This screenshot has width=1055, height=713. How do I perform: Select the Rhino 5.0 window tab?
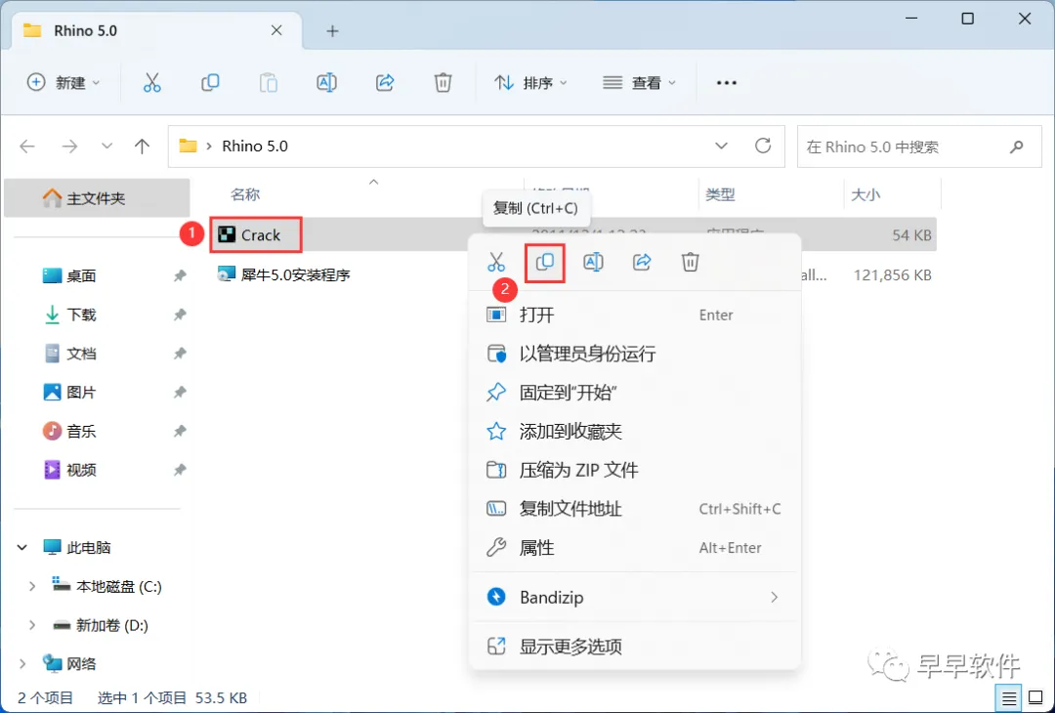[x=156, y=31]
